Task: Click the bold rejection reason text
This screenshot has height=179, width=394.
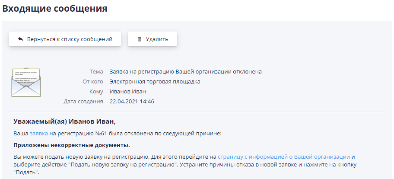Action: (72, 145)
